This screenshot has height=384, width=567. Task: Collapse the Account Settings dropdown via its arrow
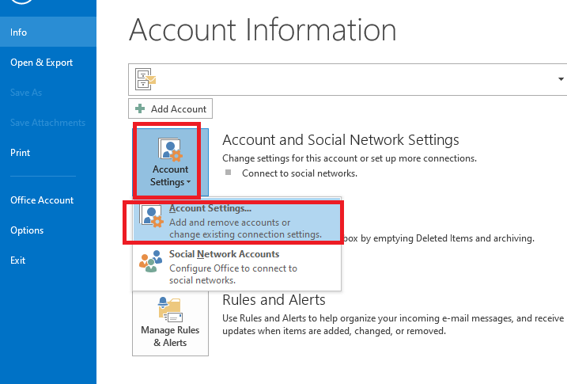coord(189,183)
